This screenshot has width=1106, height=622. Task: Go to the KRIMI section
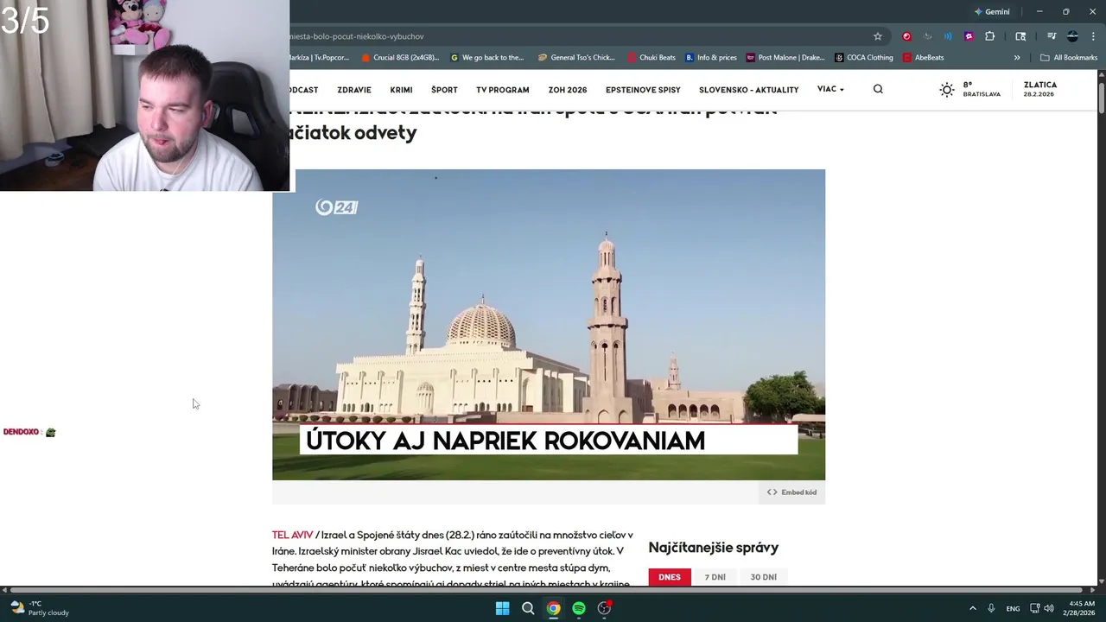(401, 90)
